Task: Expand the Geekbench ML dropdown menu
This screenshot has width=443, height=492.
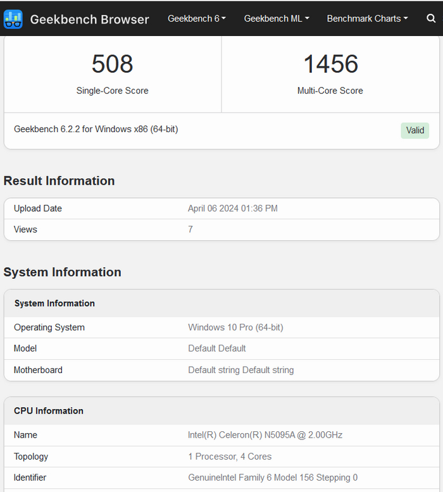Action: click(x=277, y=18)
